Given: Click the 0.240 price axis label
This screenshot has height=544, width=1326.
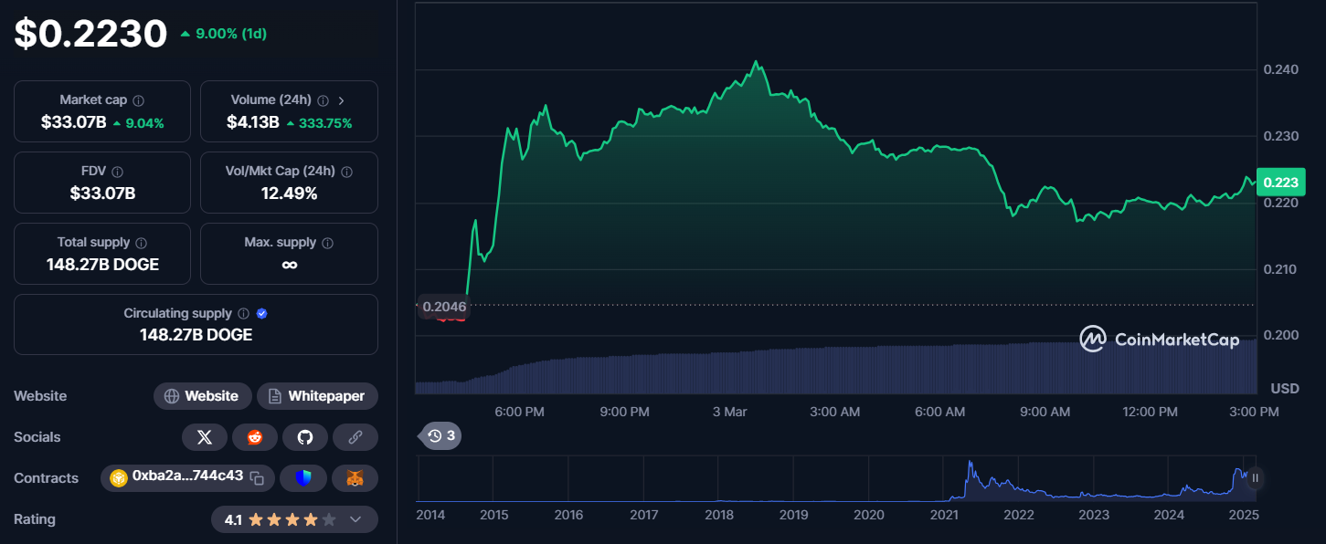Looking at the screenshot, I should pos(1280,69).
